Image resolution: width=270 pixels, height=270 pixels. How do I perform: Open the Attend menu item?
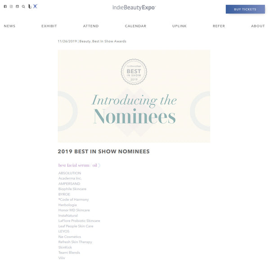(x=91, y=26)
